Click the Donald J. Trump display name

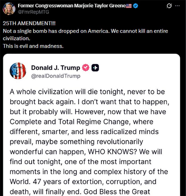coord(55,68)
